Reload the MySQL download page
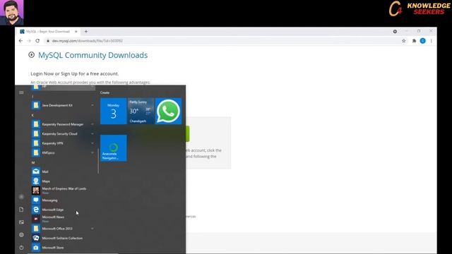Image resolution: width=452 pixels, height=254 pixels. [37, 41]
